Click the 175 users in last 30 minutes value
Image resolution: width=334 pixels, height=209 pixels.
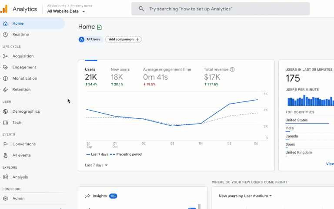pos(293,78)
